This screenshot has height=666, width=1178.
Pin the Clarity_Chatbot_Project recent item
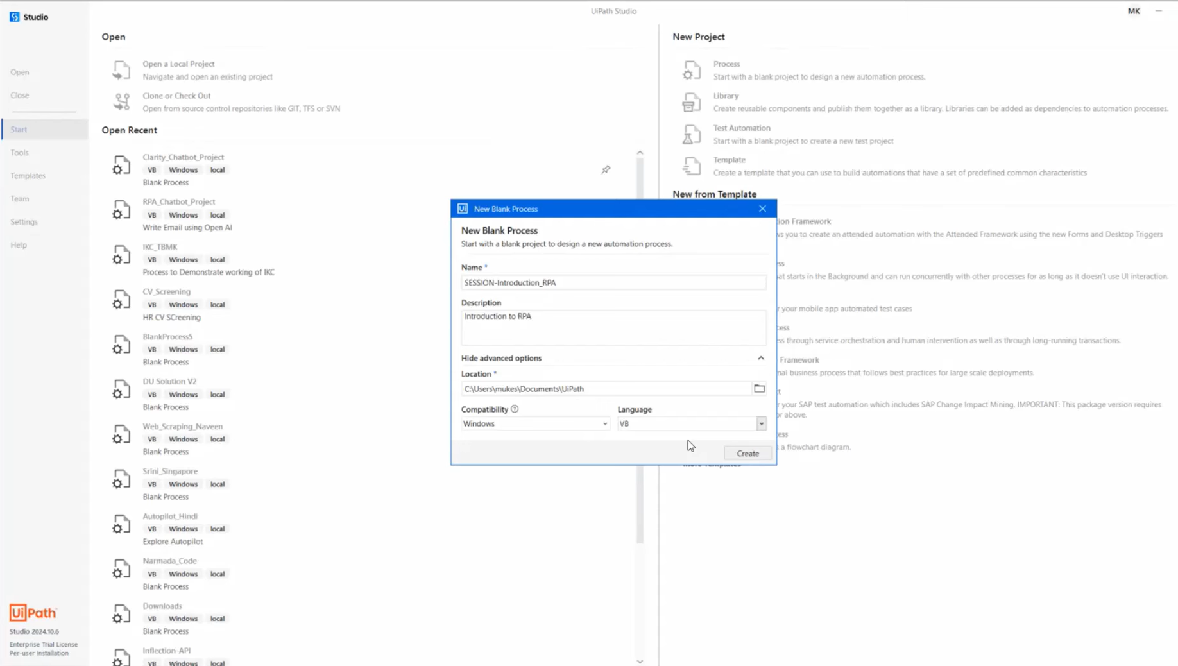[606, 169]
